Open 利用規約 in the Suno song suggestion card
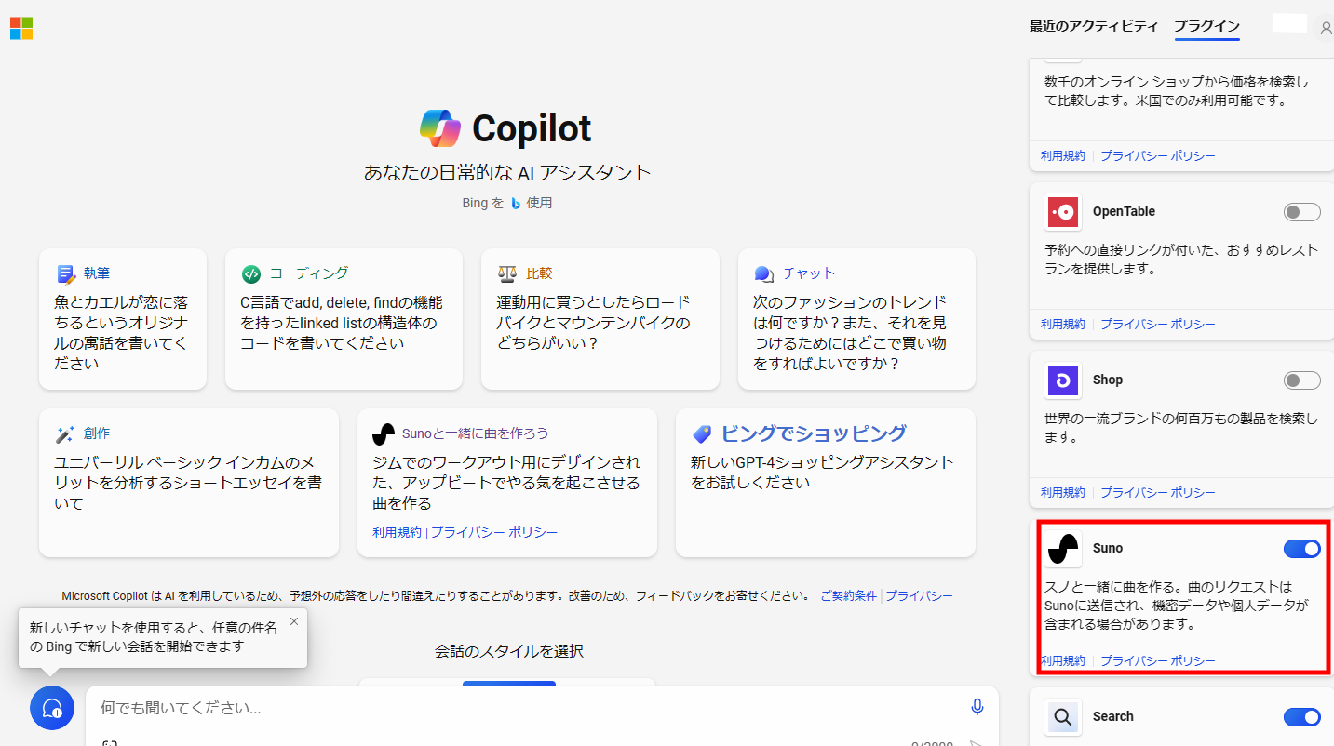Screen dimensions: 1334x746 coord(397,532)
